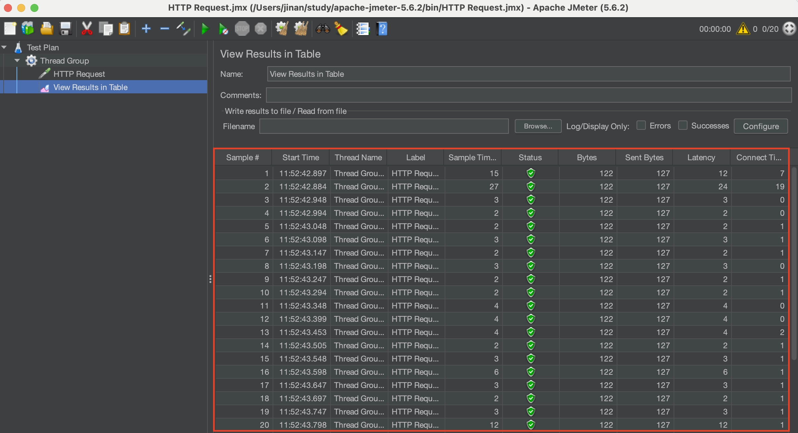
Task: Click the Toggle eyedropper toolbar icon
Action: (183, 29)
